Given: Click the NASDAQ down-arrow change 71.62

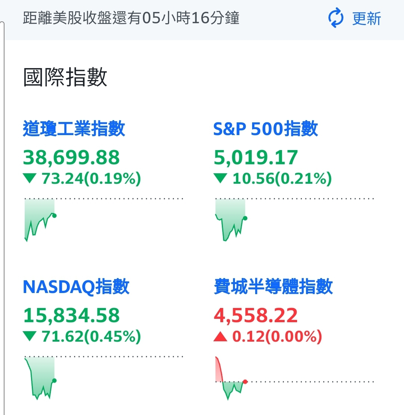Looking at the screenshot, I should 82,336.
